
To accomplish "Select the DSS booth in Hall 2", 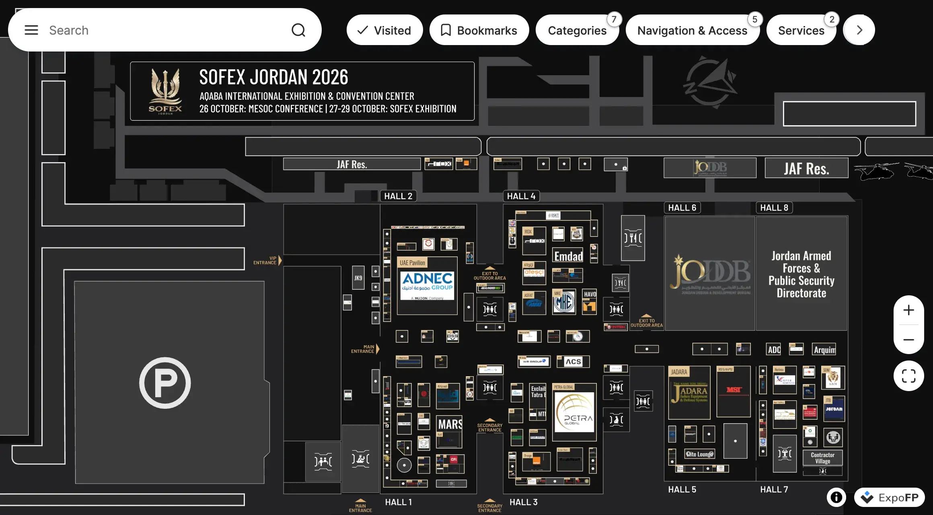I will 452,336.
